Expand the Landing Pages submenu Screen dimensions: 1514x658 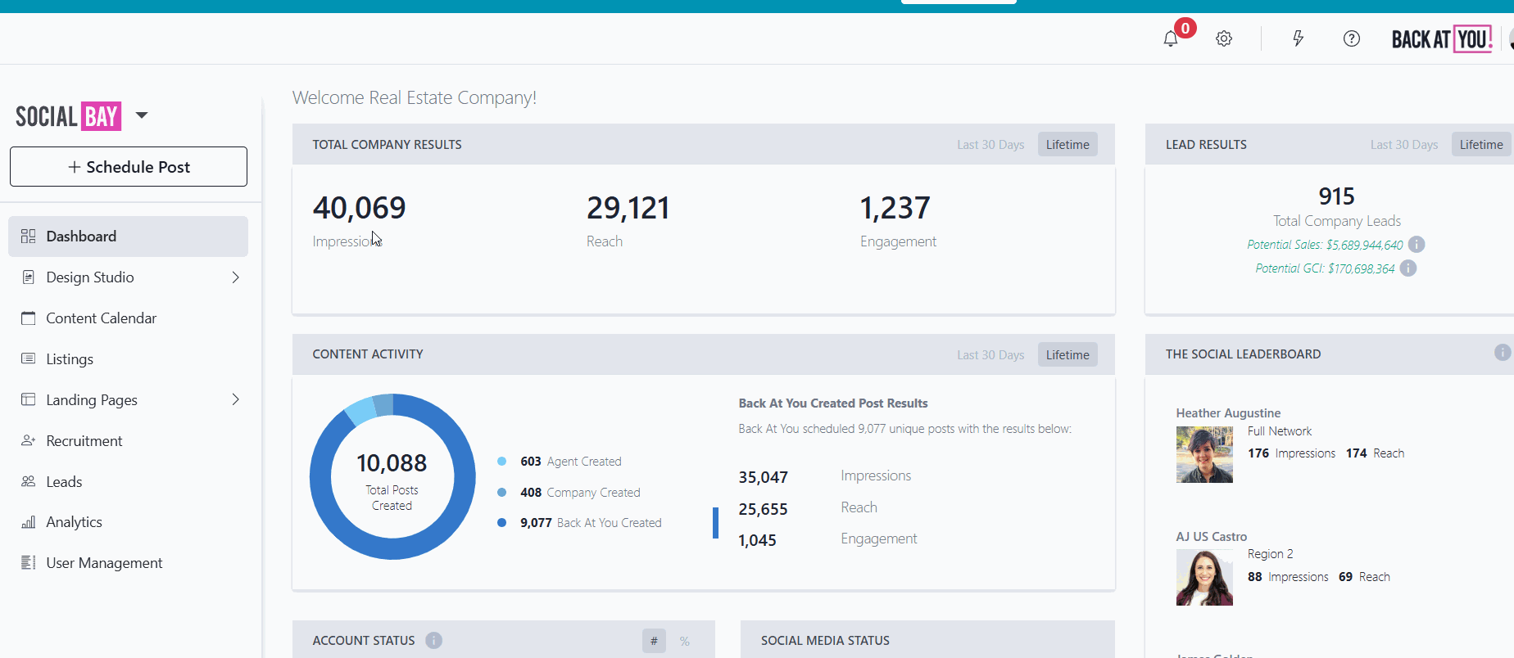[235, 399]
